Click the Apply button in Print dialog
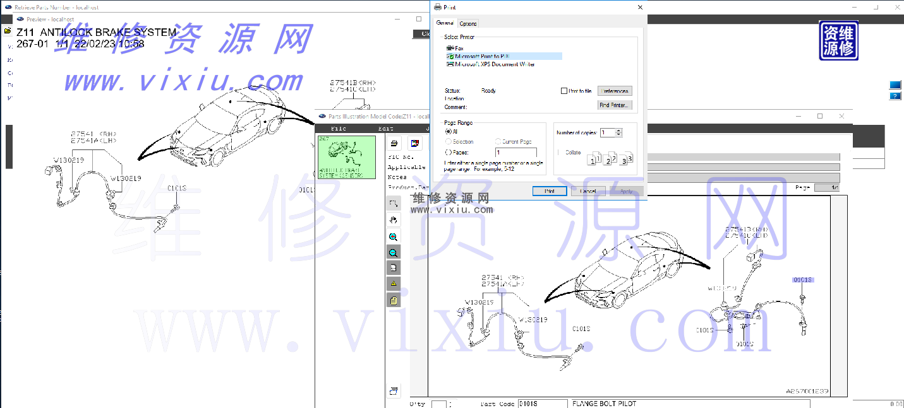Viewport: 904px width, 408px height. tap(626, 191)
